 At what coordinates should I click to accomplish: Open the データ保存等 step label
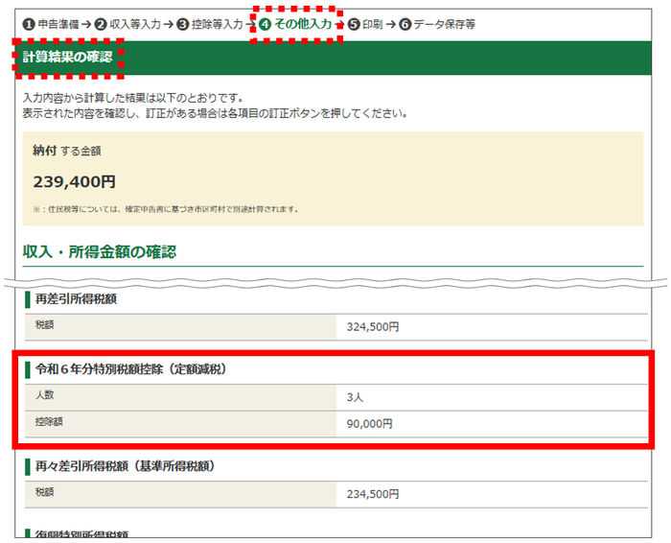445,24
